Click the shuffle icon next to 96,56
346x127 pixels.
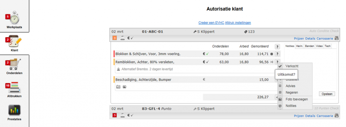pyautogui.click(x=272, y=62)
